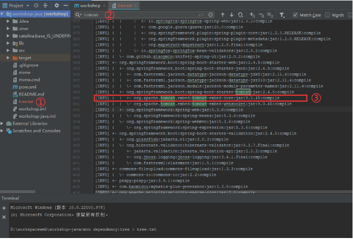Click the new line icon in search field
This screenshot has height=239, width=353.
(201, 15)
